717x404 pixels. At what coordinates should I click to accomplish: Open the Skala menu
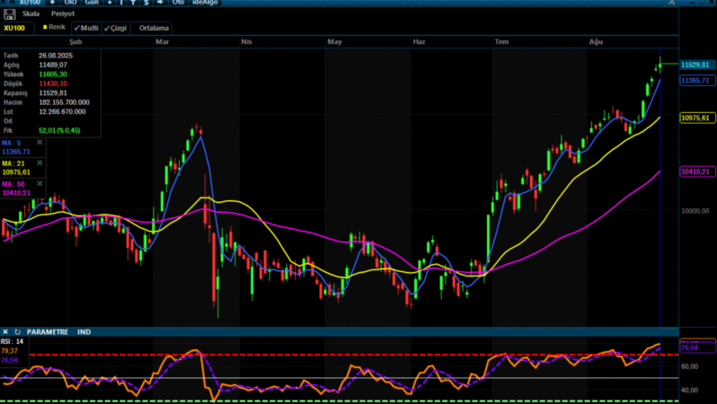pyautogui.click(x=31, y=14)
